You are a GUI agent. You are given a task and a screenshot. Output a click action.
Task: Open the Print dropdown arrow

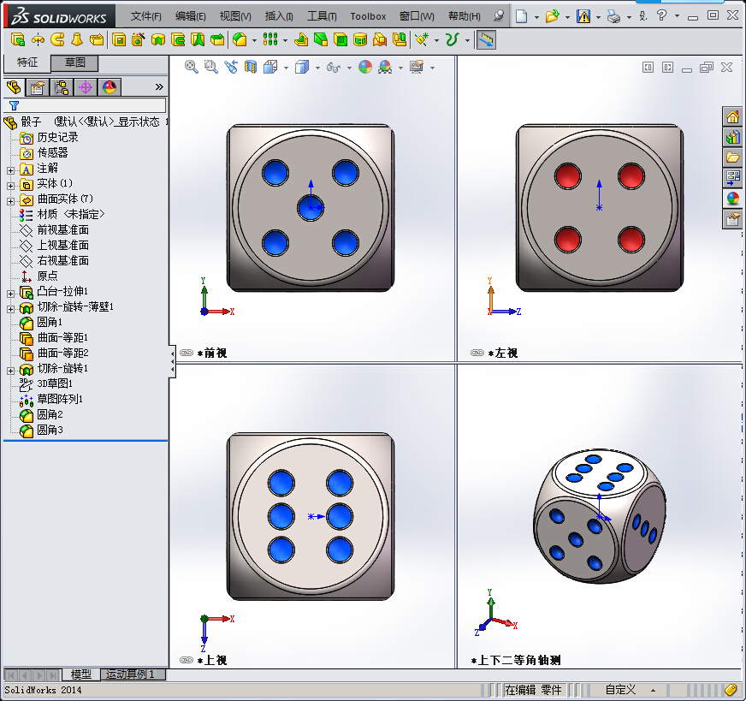[x=629, y=17]
